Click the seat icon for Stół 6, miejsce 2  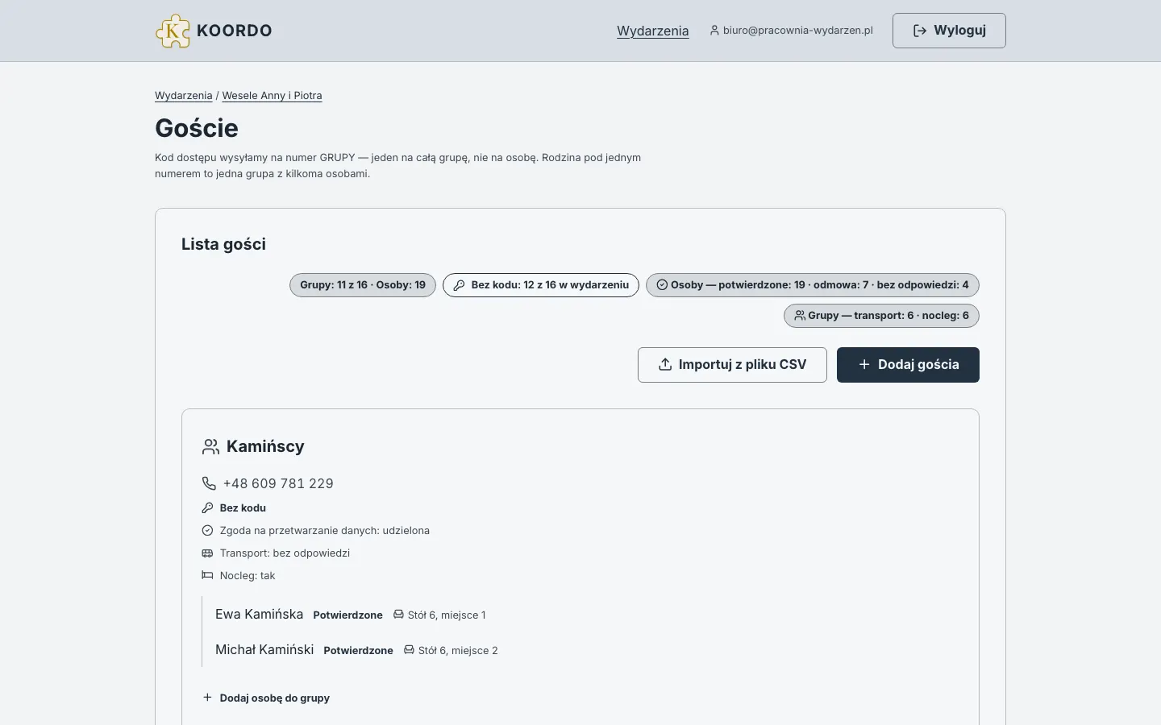pos(409,650)
